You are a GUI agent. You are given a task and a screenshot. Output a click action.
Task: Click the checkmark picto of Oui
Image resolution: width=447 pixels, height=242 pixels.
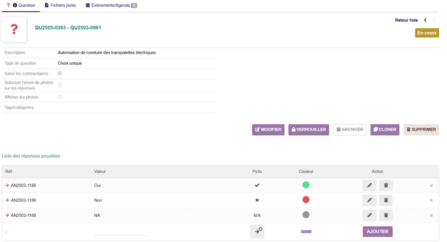257,186
